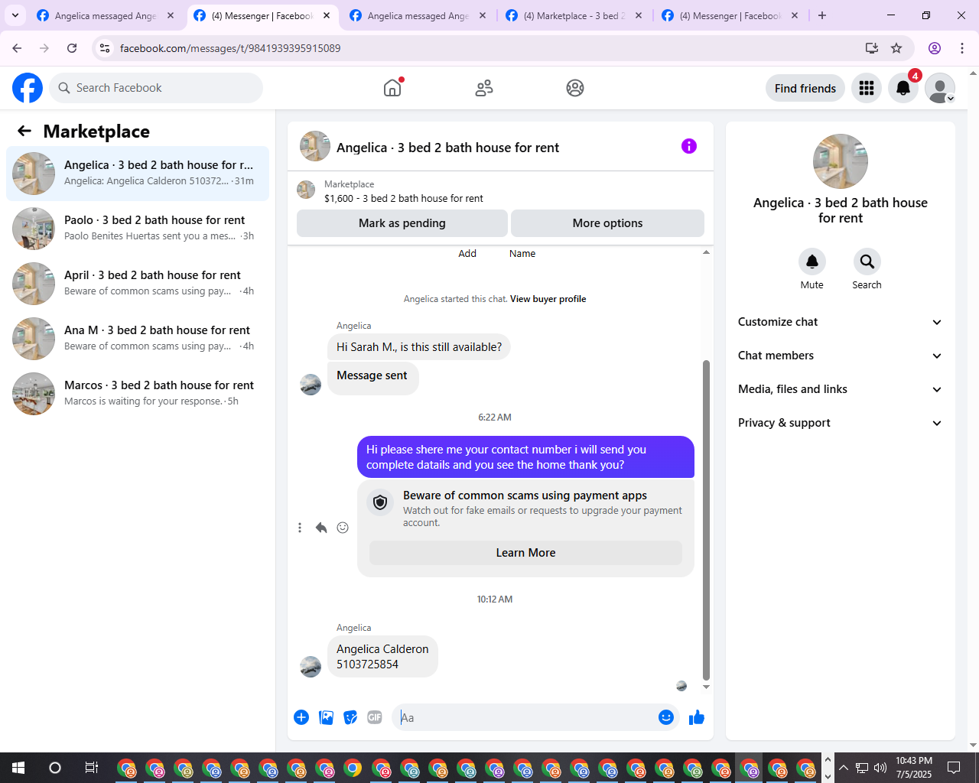Click message 'Hi Sarah M., is this still available?'
Screen dimensions: 979x783
(x=419, y=347)
